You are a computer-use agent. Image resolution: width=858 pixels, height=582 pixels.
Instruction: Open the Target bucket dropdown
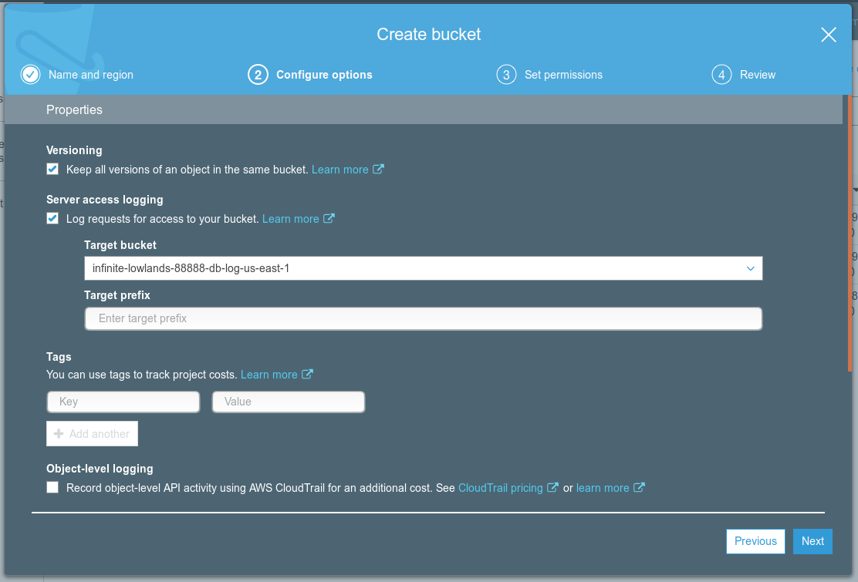coord(423,268)
